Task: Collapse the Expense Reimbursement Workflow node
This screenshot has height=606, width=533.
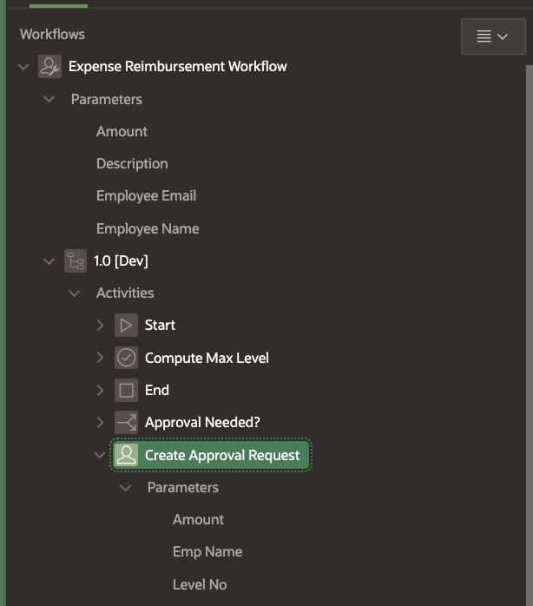Action: tap(24, 67)
